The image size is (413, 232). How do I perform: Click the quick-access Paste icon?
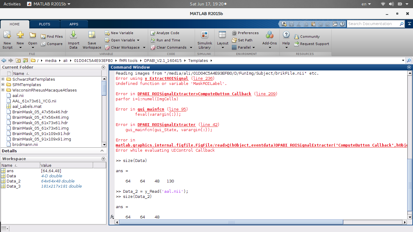pyautogui.click(x=313, y=24)
